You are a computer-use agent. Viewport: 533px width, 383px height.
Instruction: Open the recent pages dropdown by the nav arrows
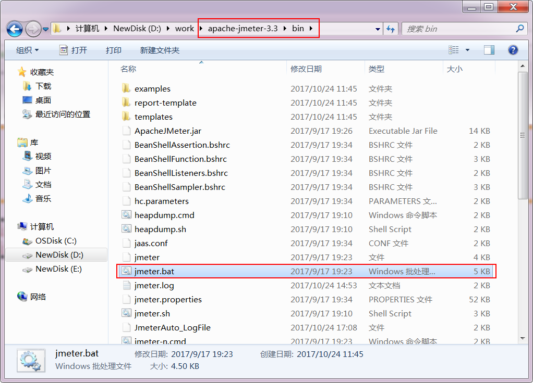[x=46, y=30]
